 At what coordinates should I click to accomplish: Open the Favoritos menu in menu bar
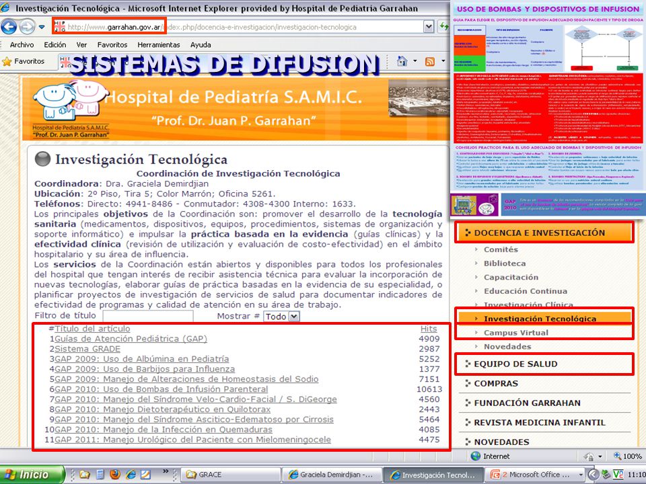coord(112,45)
